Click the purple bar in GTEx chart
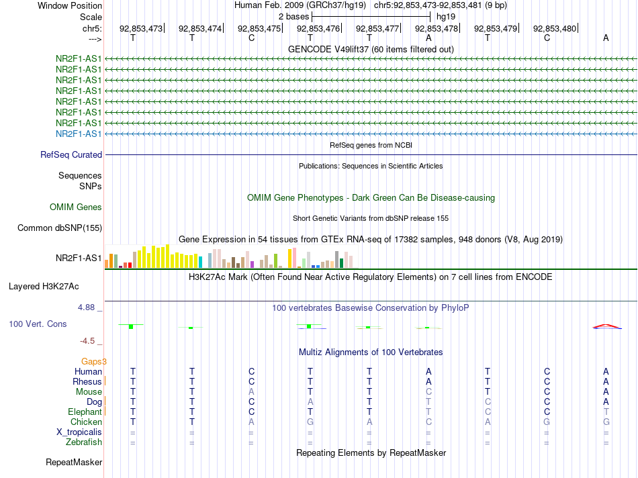The image size is (638, 478). pos(253,265)
